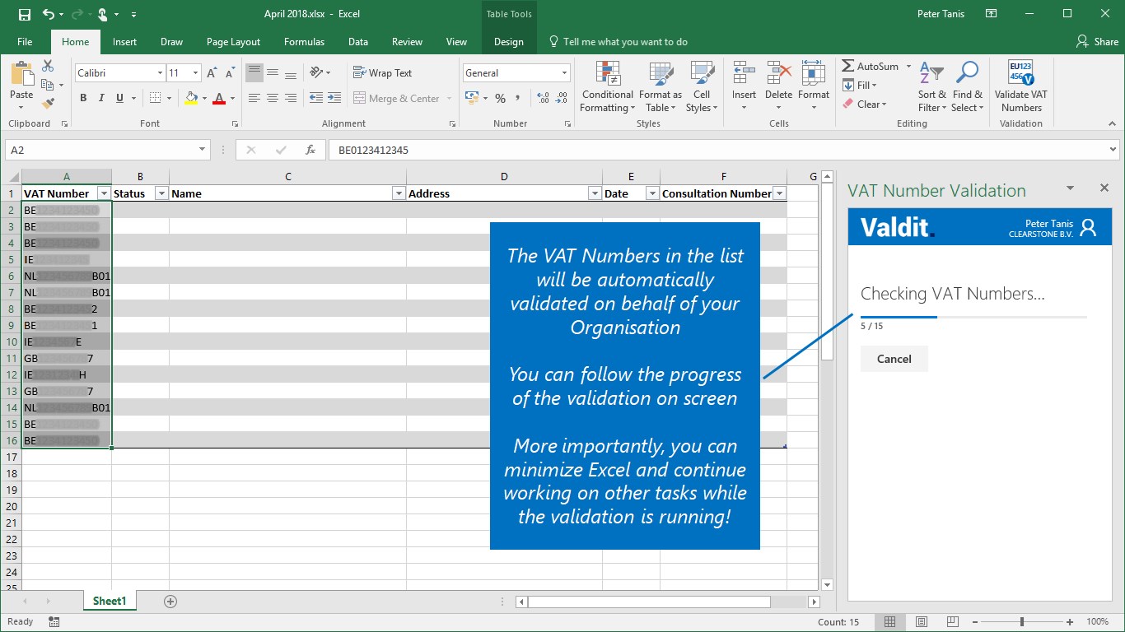
Task: Toggle Underline formatting
Action: [120, 98]
